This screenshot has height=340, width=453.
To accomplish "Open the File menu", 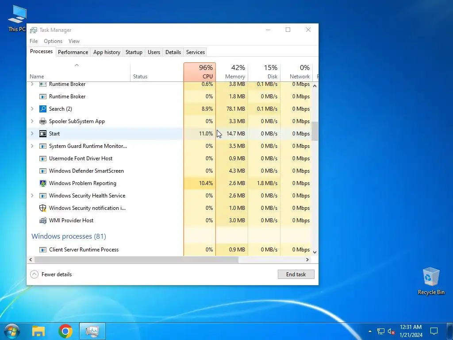I will click(34, 41).
